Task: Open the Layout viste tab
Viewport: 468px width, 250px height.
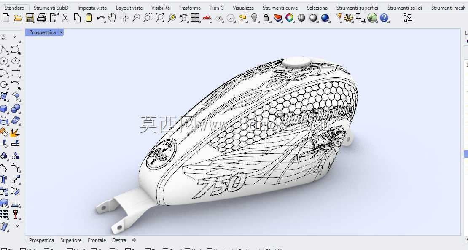Action: click(x=129, y=8)
